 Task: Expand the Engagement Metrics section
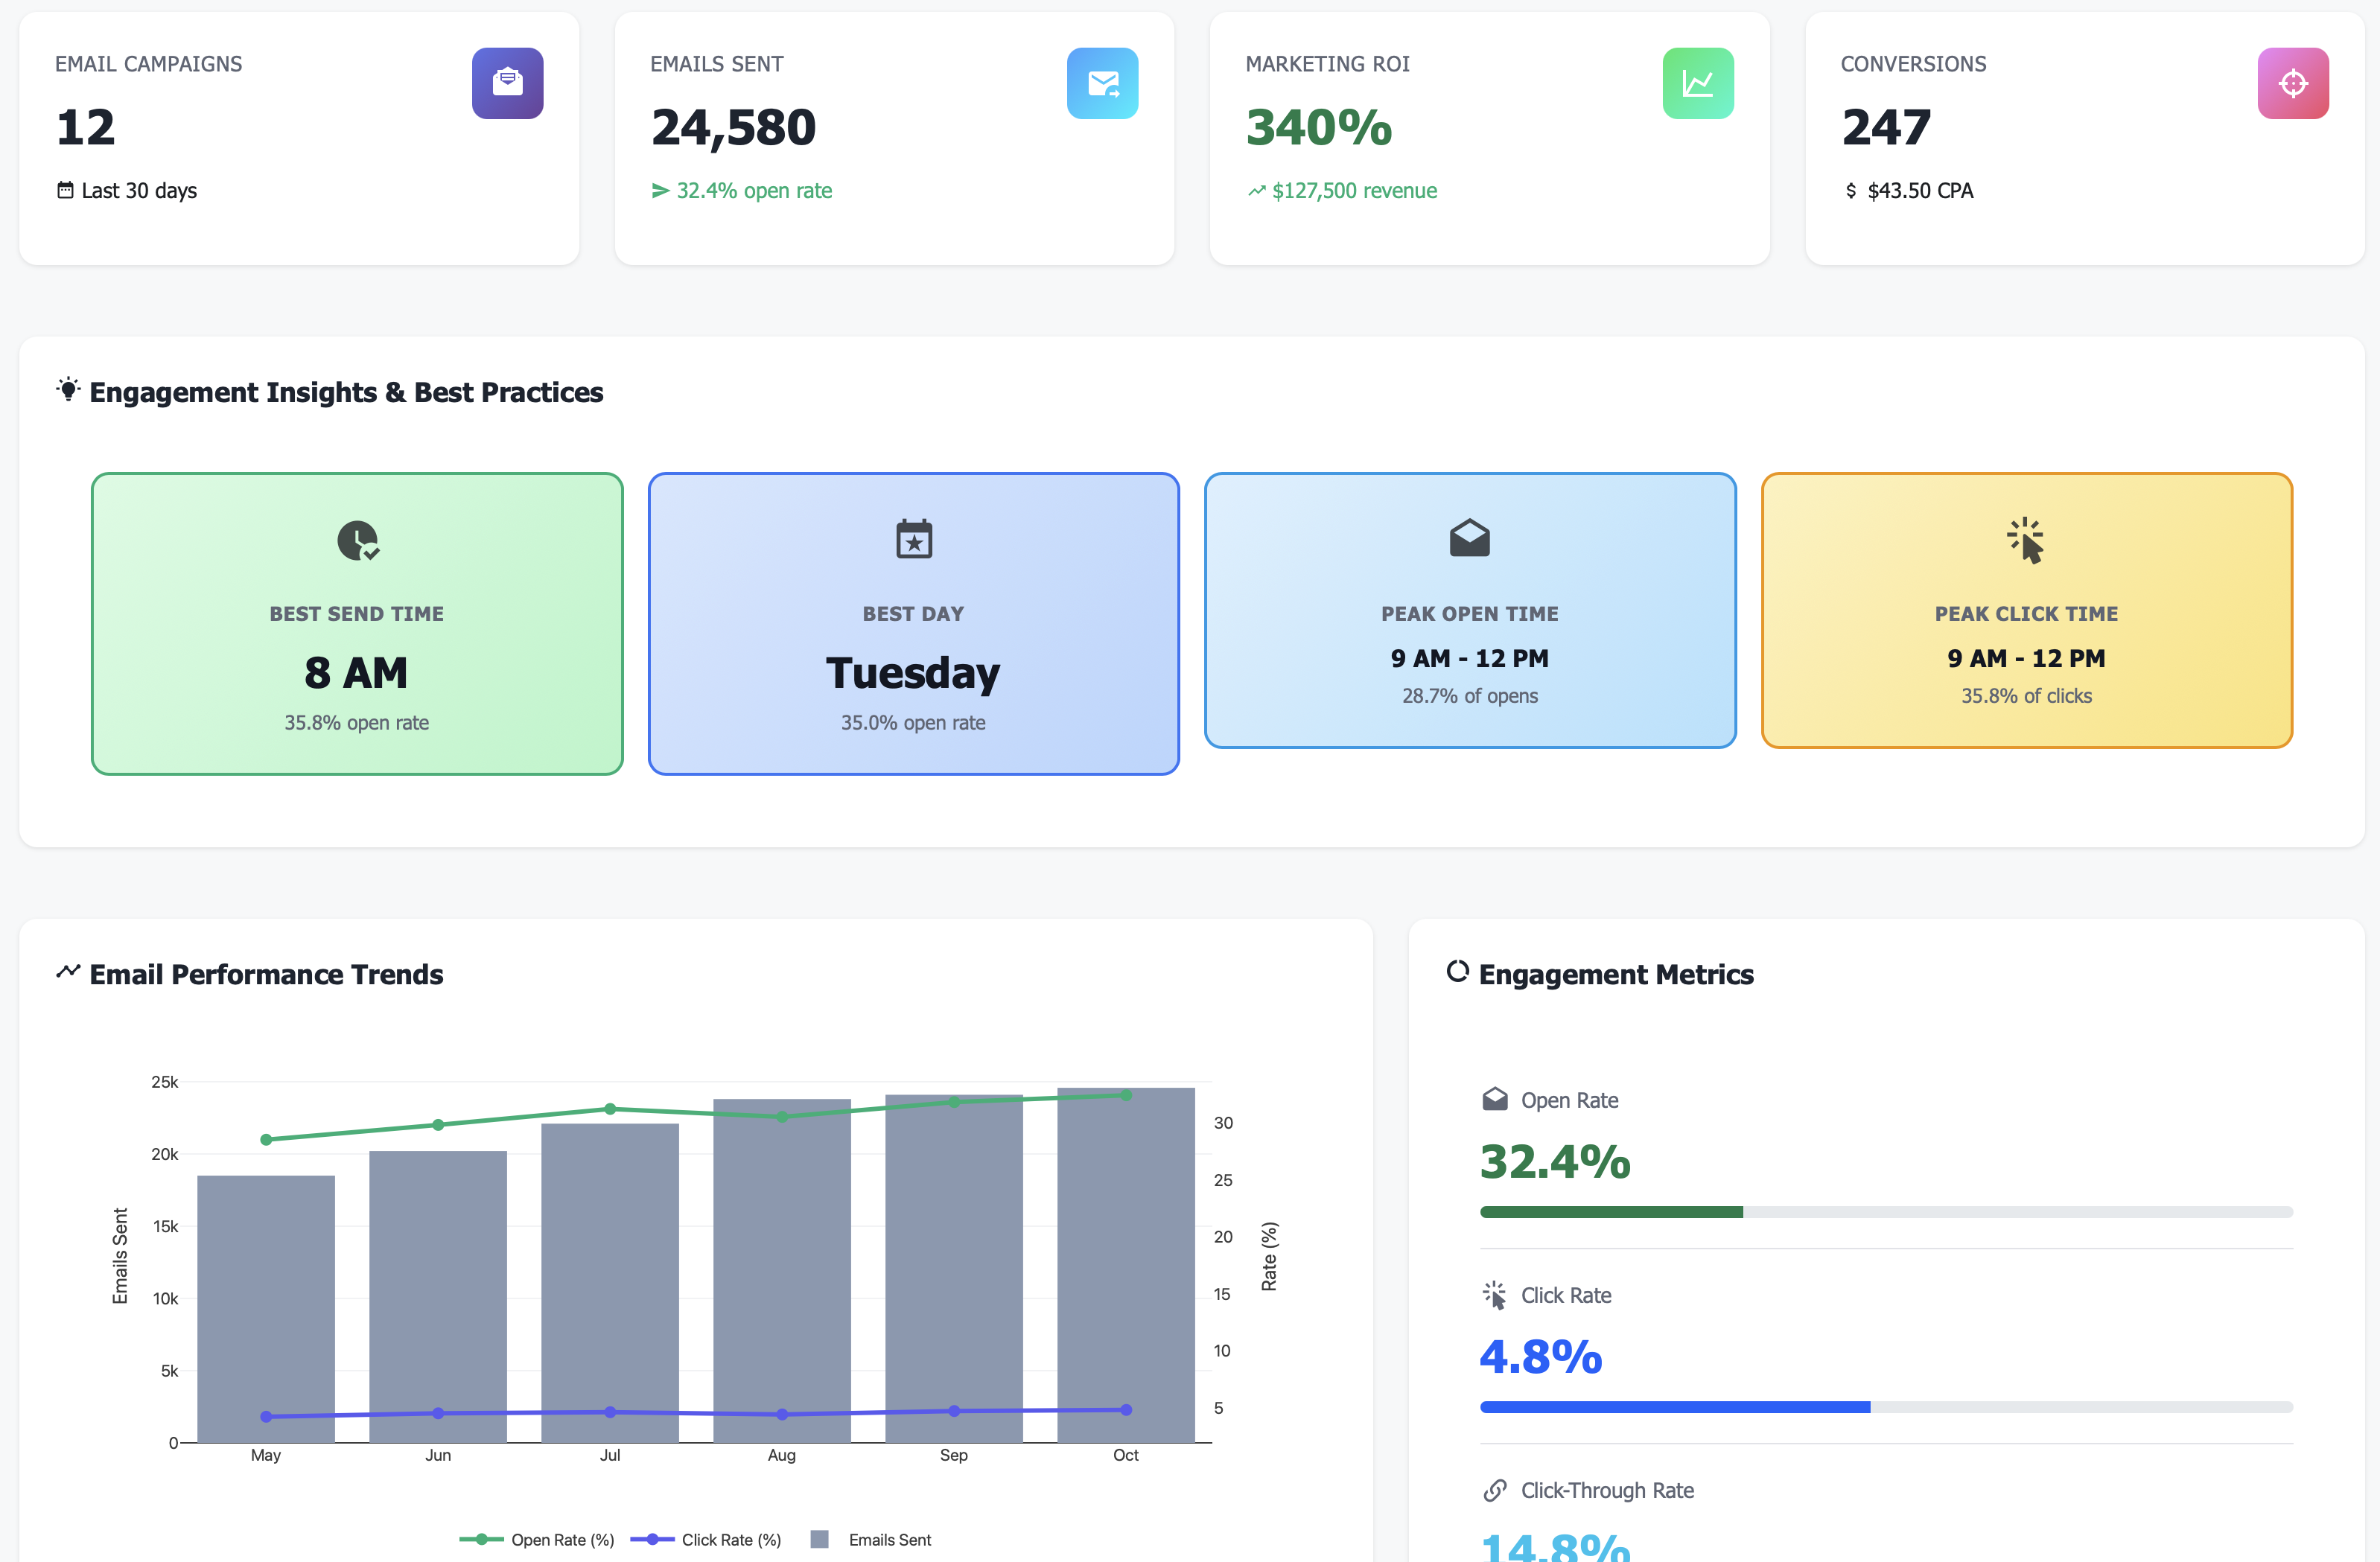click(1616, 974)
